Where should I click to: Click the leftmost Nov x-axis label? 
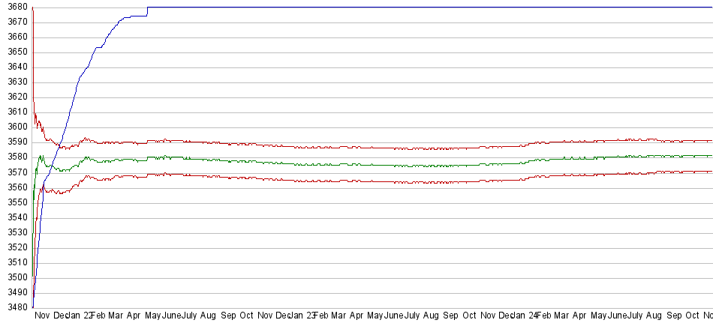pos(42,316)
